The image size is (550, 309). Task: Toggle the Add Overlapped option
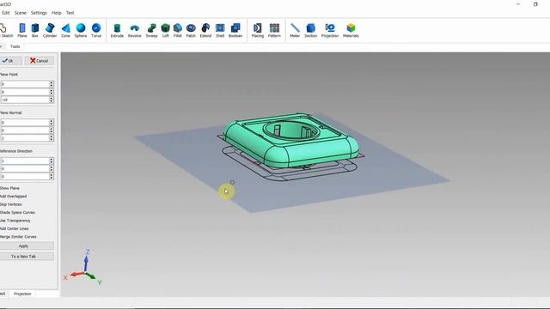point(14,197)
